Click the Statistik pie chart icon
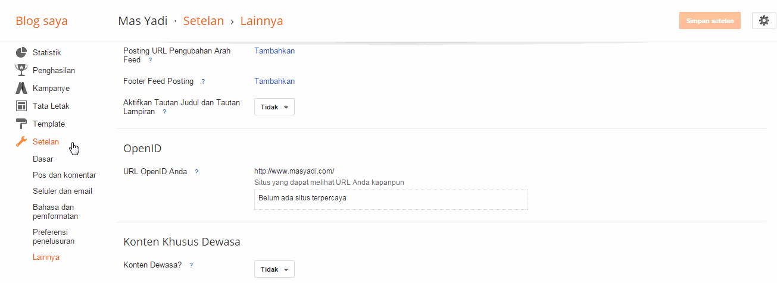The height and width of the screenshot is (283, 777). tap(21, 52)
